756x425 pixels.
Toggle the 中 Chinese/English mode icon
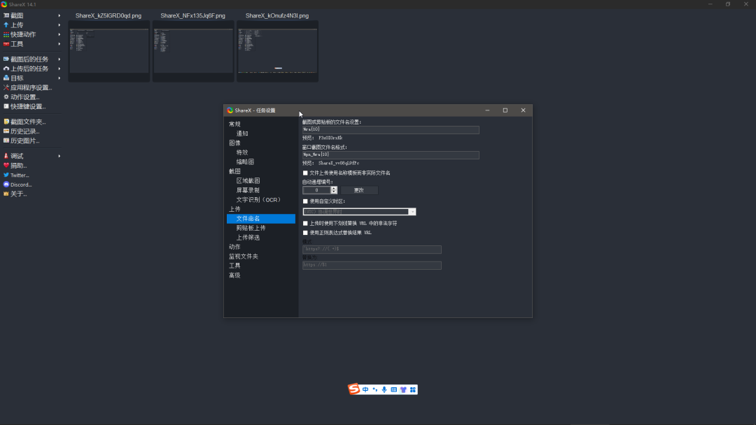365,389
